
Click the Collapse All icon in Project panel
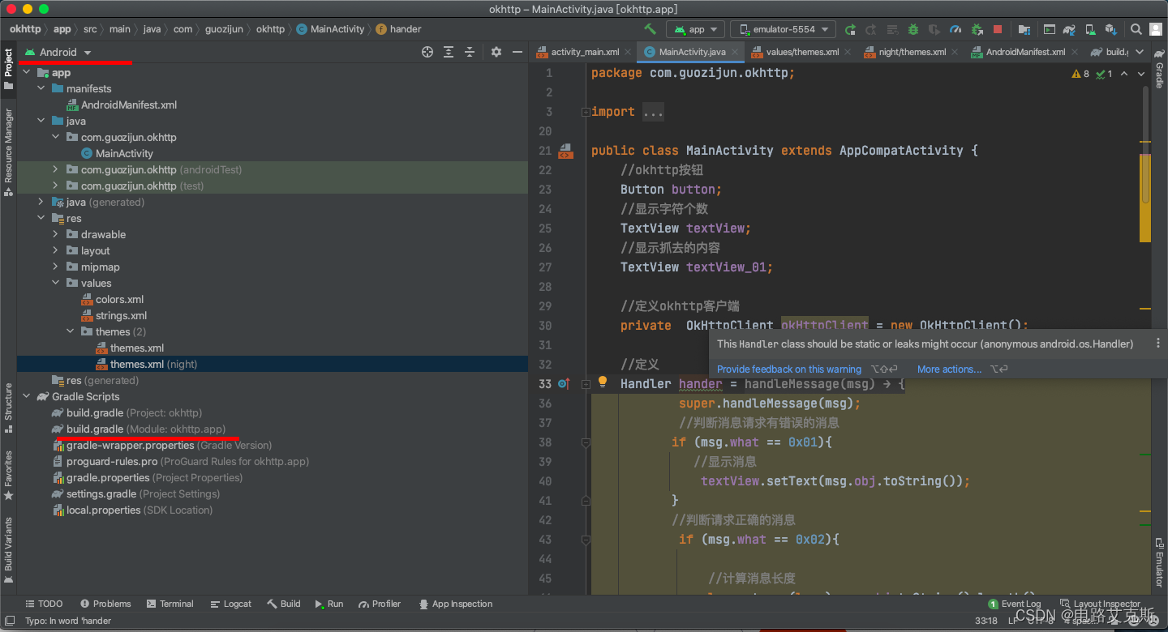(x=470, y=52)
